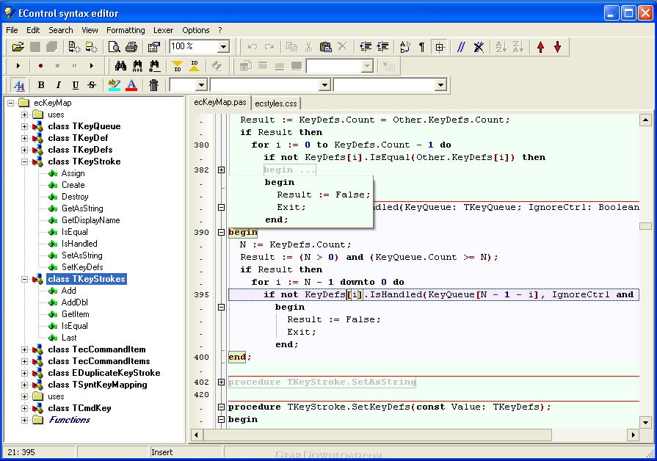Click the Paste clipboard icon
Image resolution: width=657 pixels, height=461 pixels.
pyautogui.click(x=326, y=47)
